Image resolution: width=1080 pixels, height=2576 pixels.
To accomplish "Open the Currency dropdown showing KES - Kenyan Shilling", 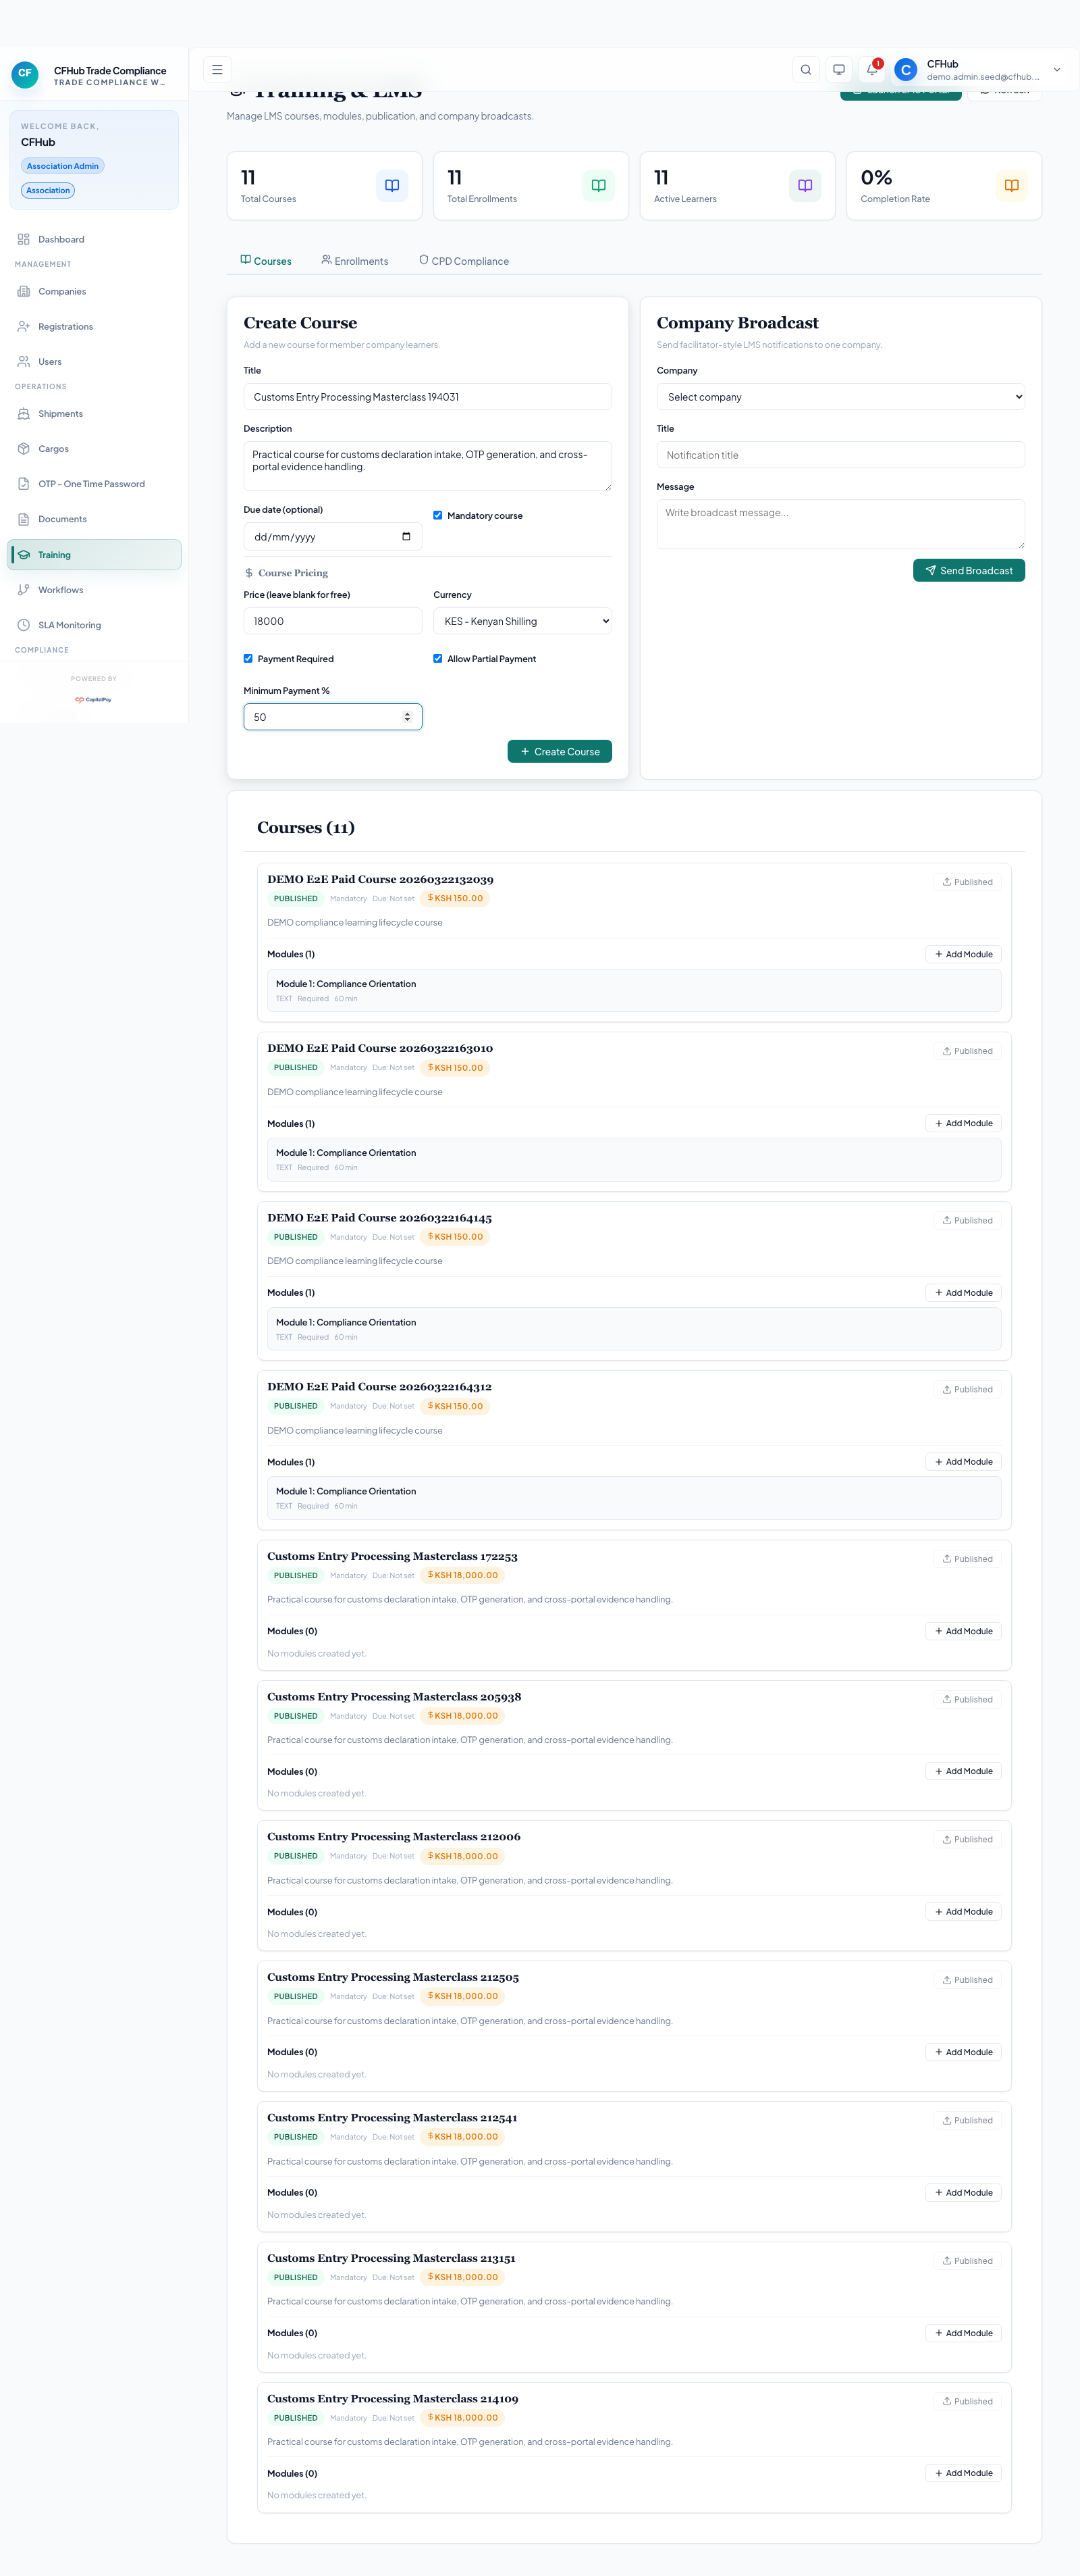I will click(x=522, y=620).
